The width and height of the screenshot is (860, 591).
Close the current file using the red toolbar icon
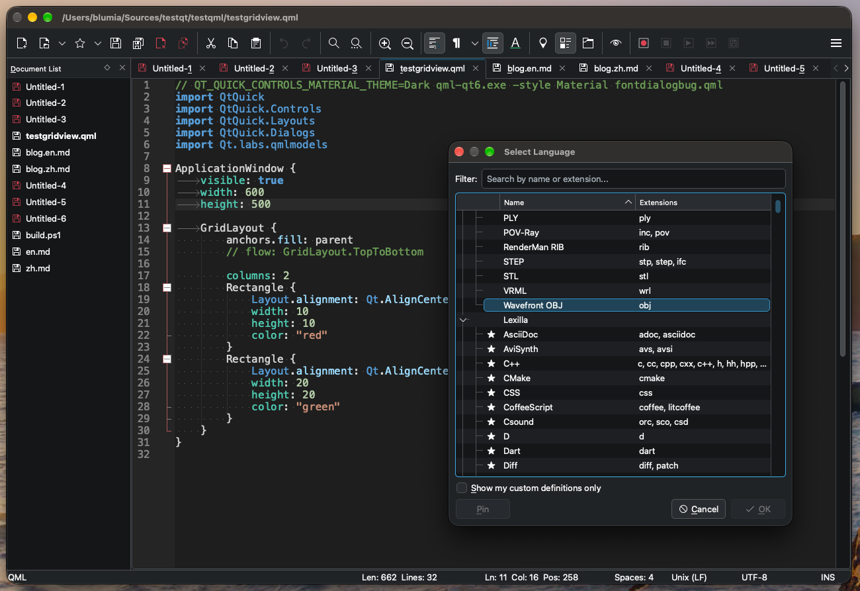point(161,43)
